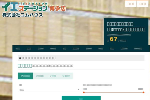Click the イエステーション 博多店 logo
Viewport: 150px width, 100px height.
pos(34,7)
